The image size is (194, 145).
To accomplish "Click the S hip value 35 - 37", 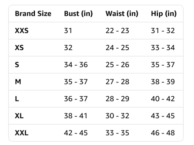I will pos(163,64).
